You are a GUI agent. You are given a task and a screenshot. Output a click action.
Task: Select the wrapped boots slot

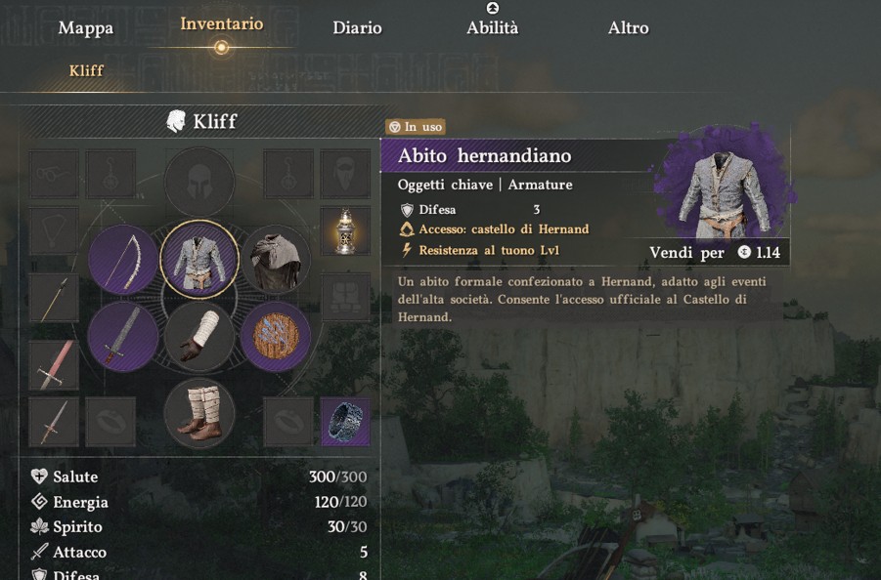tap(199, 413)
